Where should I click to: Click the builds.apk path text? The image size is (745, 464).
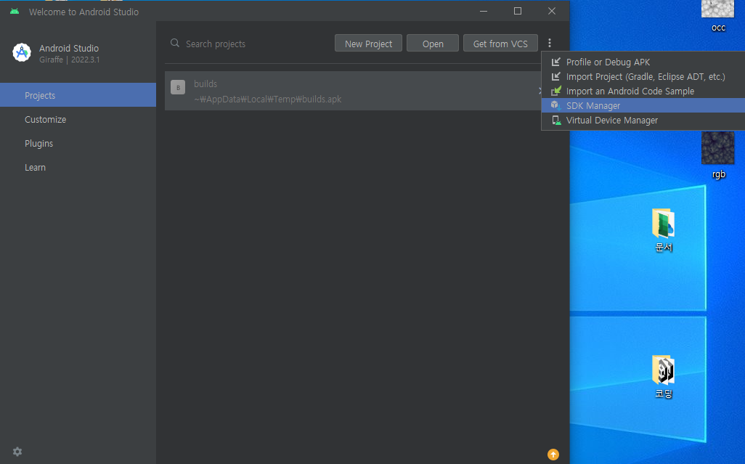tap(267, 99)
